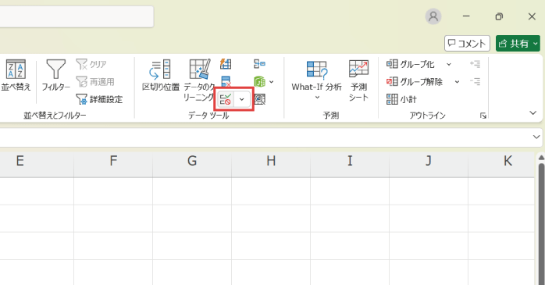
Task: Click the Flash Fill lightning icon
Action: point(226,64)
